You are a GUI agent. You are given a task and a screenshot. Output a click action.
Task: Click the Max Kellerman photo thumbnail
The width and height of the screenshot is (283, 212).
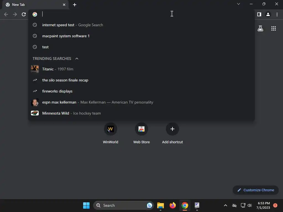[35, 102]
